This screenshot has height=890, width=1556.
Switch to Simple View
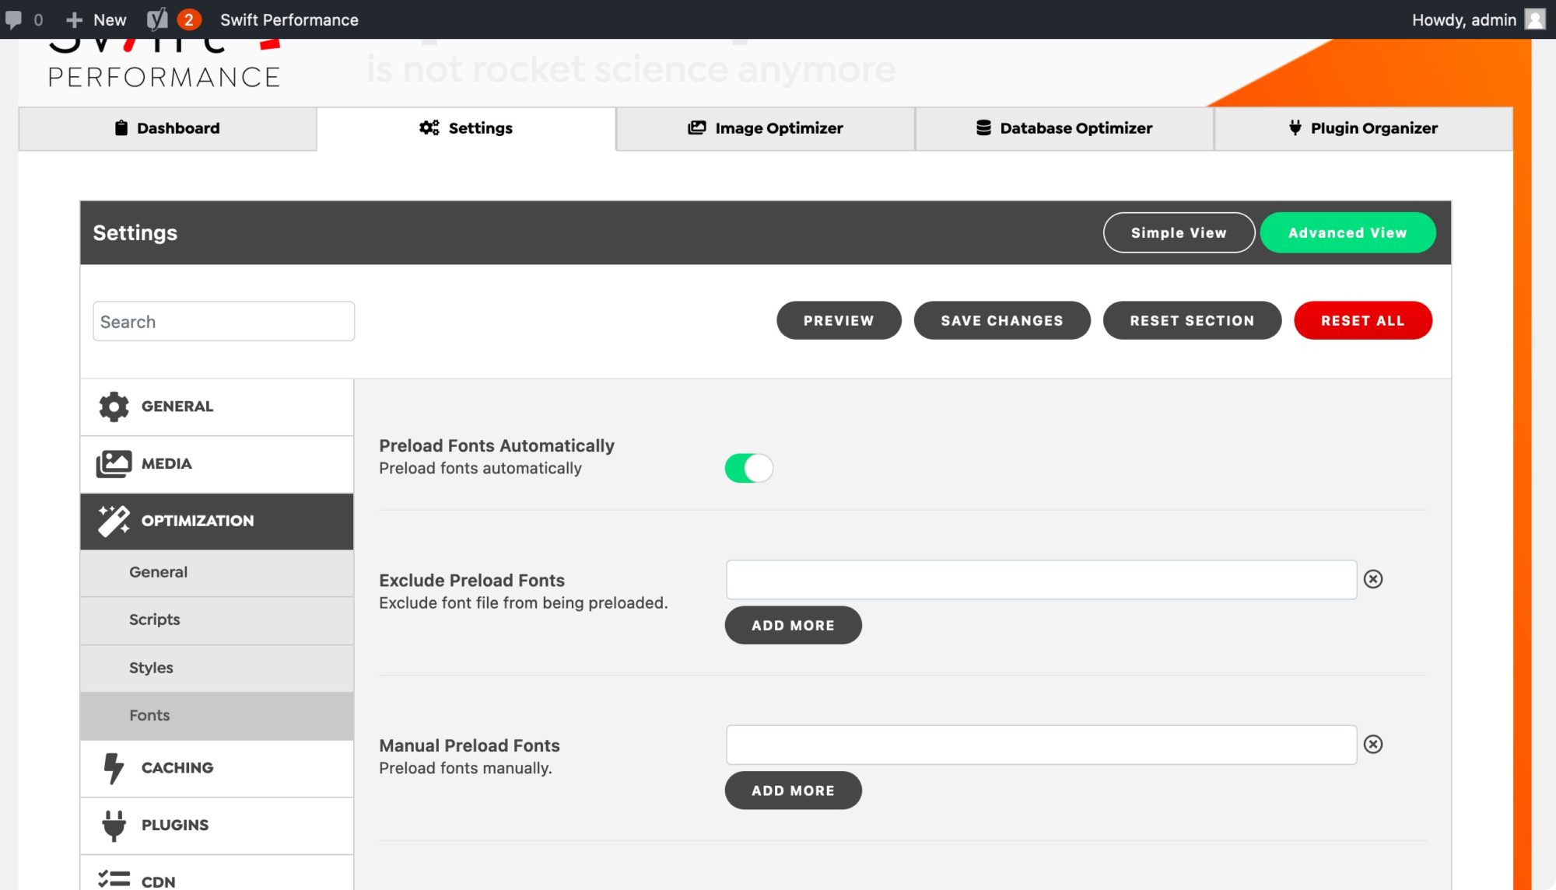pos(1178,232)
